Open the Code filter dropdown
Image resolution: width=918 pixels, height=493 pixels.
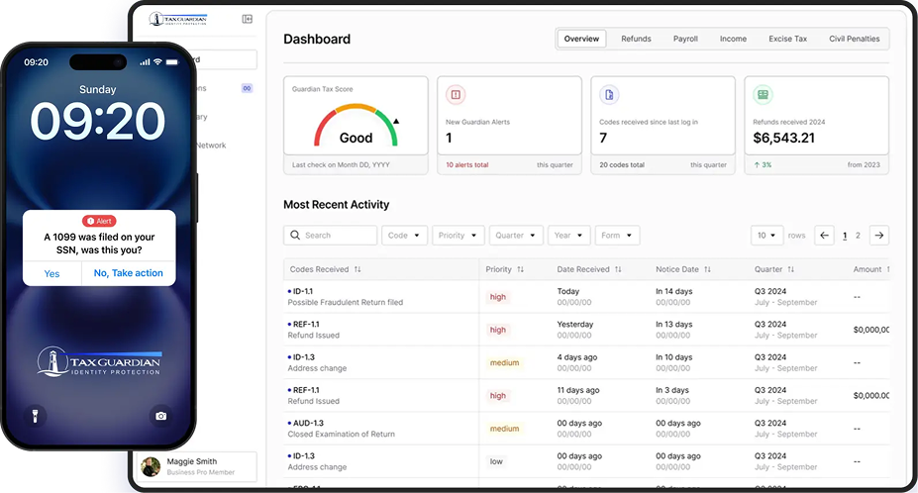405,236
